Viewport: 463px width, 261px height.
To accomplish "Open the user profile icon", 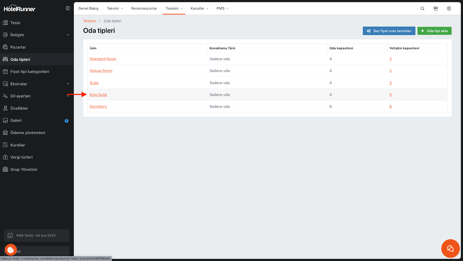I will 449,8.
